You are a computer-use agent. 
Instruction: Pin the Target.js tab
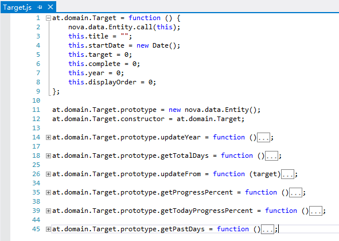click(x=40, y=7)
